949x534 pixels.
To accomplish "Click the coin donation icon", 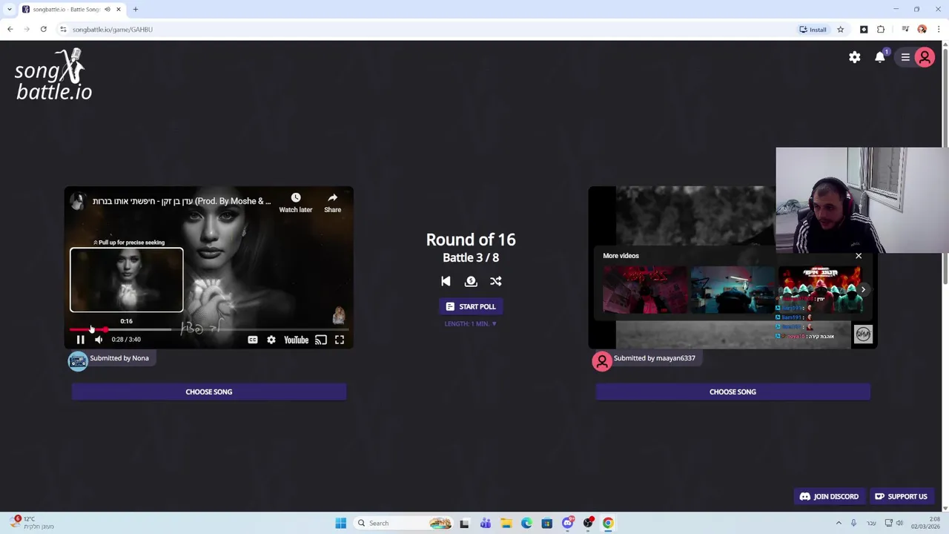I will tap(471, 281).
